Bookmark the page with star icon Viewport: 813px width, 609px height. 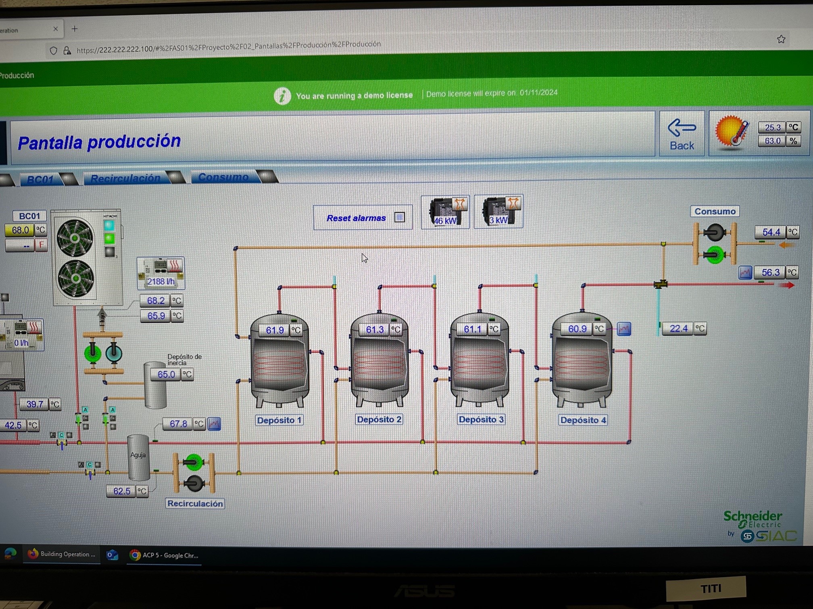(781, 39)
